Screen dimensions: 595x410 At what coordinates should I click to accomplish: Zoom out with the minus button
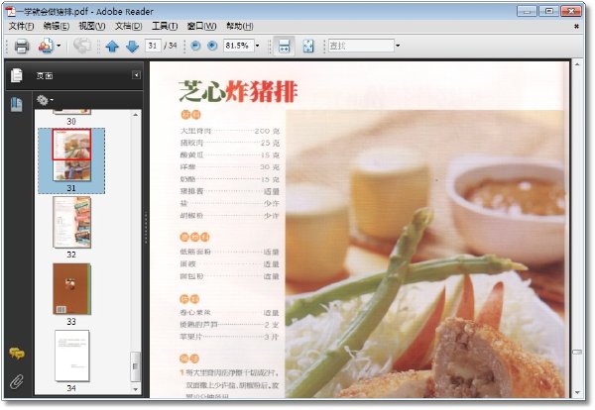click(x=195, y=46)
